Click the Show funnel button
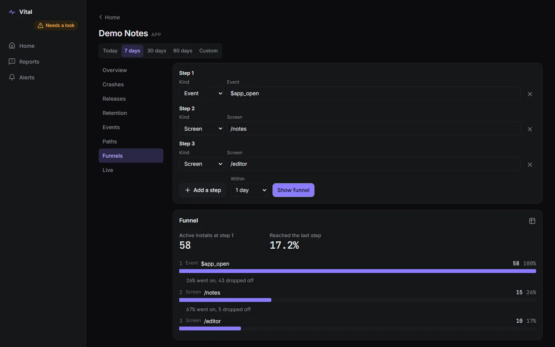This screenshot has width=555, height=347. pos(293,190)
